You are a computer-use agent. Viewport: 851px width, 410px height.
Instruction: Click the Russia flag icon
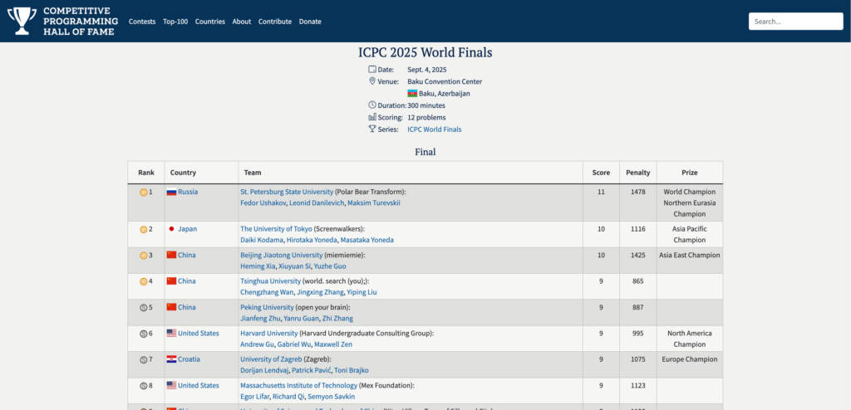171,192
